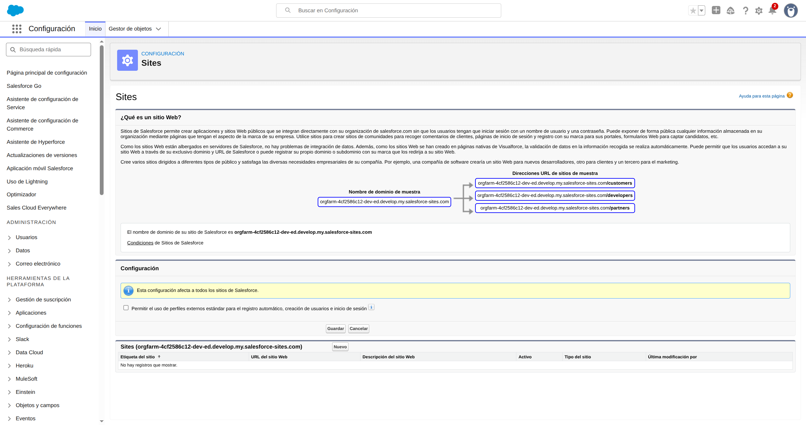This screenshot has width=806, height=425.
Task: Click the Salesforce cloud logo
Action: [15, 10]
